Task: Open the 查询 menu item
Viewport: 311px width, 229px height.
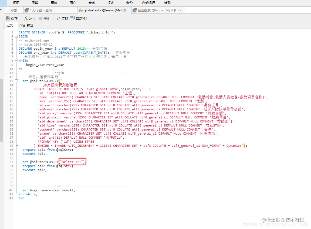Action: 92,3
